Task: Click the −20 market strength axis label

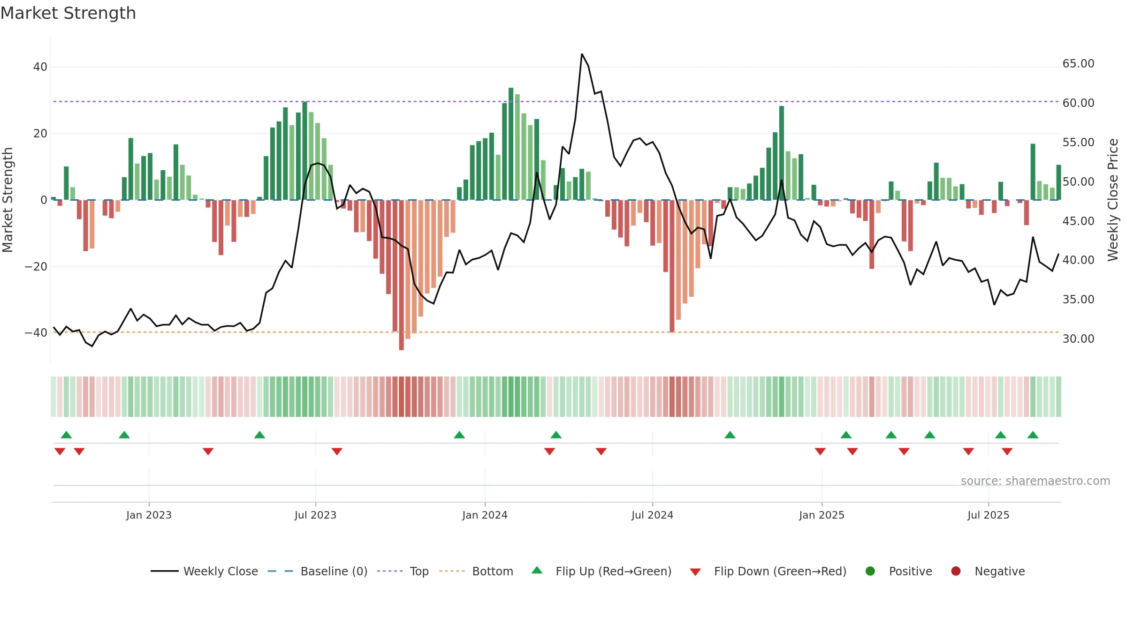Action: coord(36,267)
